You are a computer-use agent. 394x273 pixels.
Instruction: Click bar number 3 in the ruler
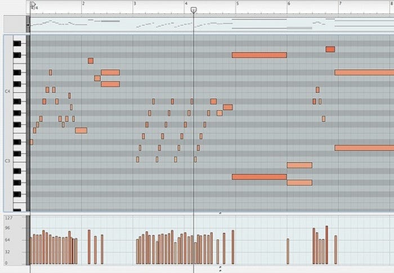135,3
